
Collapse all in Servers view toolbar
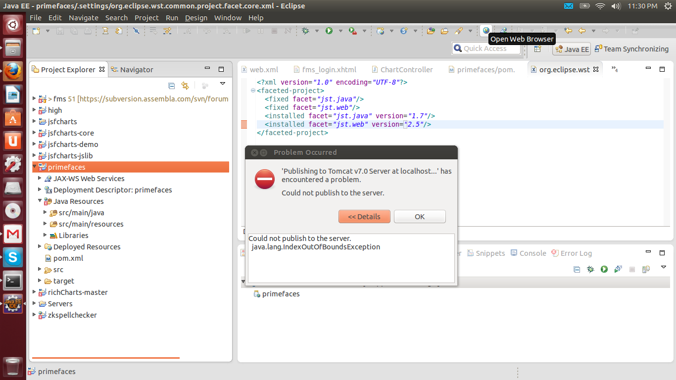click(577, 269)
